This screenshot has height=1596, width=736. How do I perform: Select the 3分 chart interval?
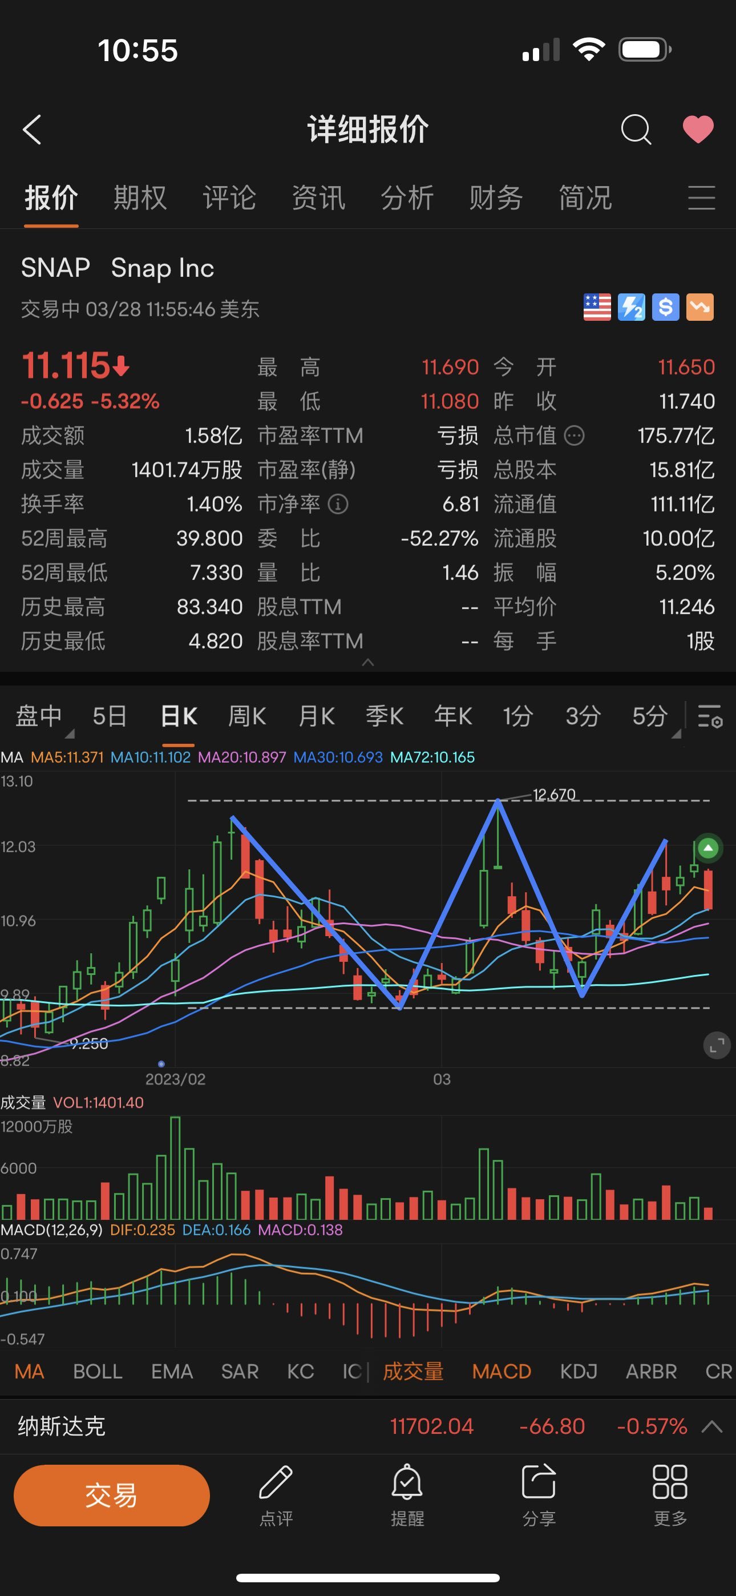point(583,716)
